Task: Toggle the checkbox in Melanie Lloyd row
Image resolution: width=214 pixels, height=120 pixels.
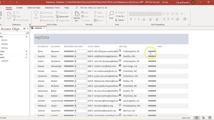Action: point(120,105)
